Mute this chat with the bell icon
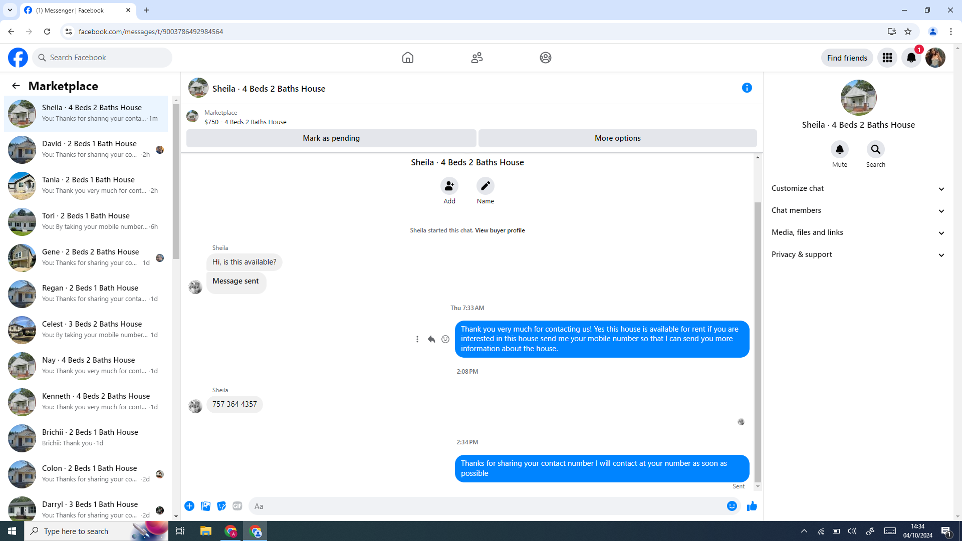962x541 pixels. 840,149
